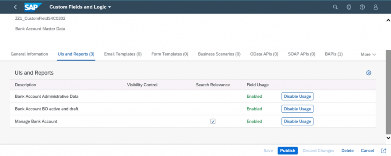Click the Description column header

point(26,85)
